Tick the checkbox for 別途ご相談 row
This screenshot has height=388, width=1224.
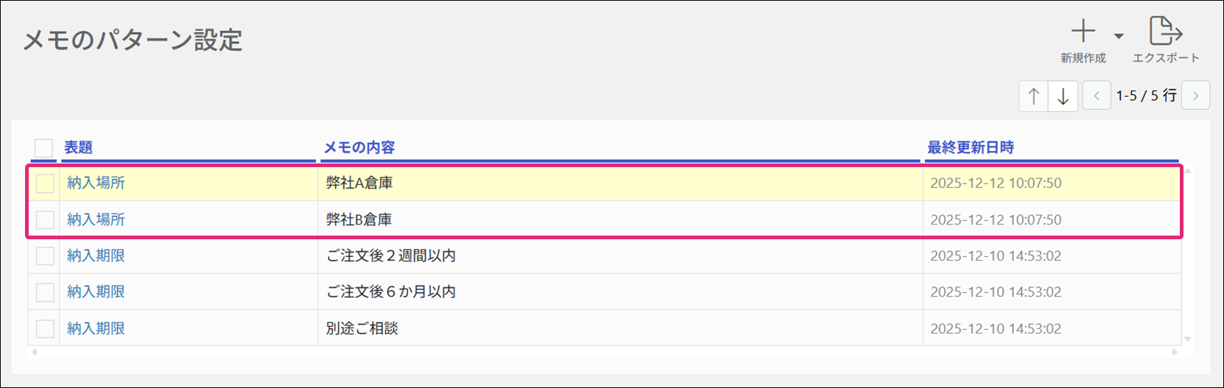[x=46, y=328]
